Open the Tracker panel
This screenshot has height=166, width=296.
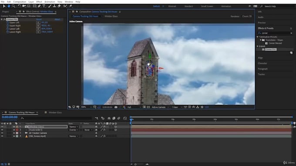tap(261, 75)
